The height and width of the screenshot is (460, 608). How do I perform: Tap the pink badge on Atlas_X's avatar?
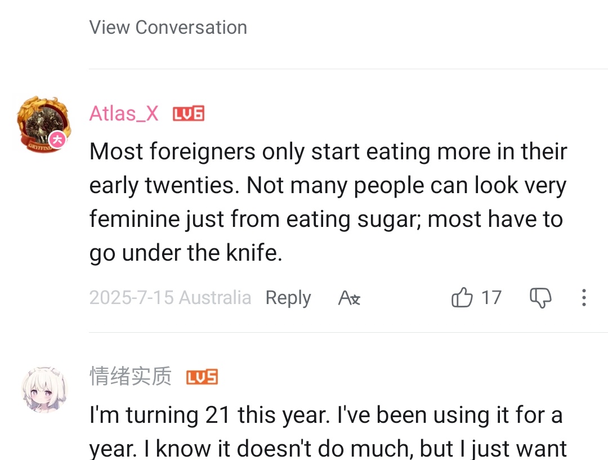point(57,140)
